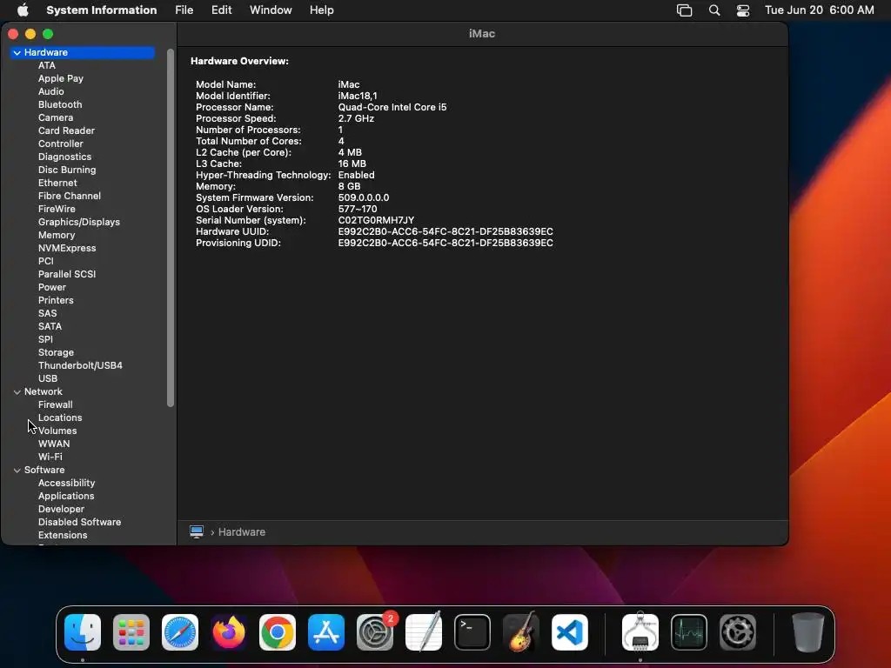Open the gear utility icon beside Activity Monitor
Screen dimensions: 891x668
pyautogui.click(x=738, y=632)
